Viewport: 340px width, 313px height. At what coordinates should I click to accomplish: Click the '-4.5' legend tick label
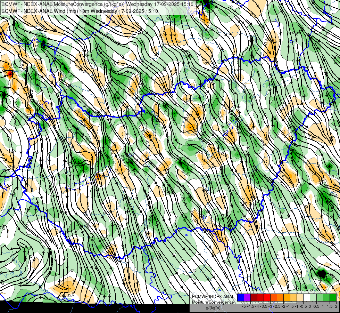(250, 306)
